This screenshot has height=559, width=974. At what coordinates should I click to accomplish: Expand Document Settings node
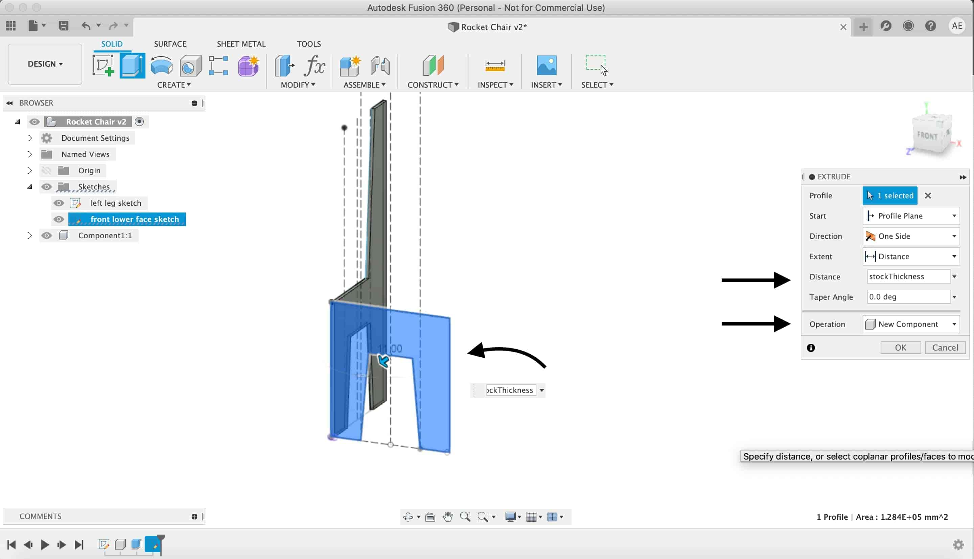point(29,138)
